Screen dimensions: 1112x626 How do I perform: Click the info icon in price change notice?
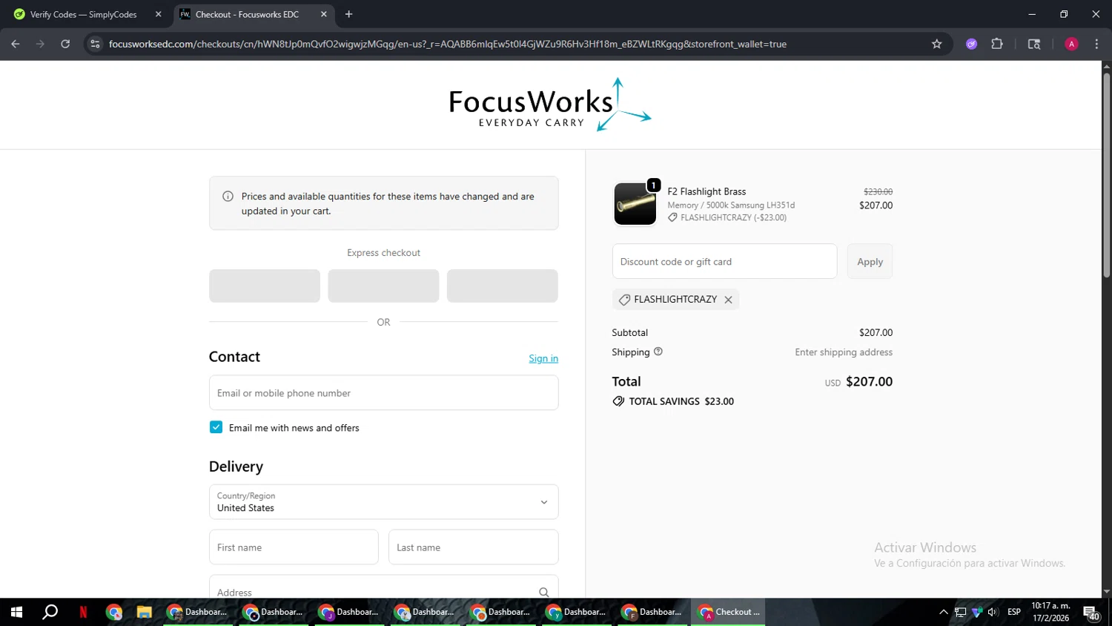coord(228,197)
